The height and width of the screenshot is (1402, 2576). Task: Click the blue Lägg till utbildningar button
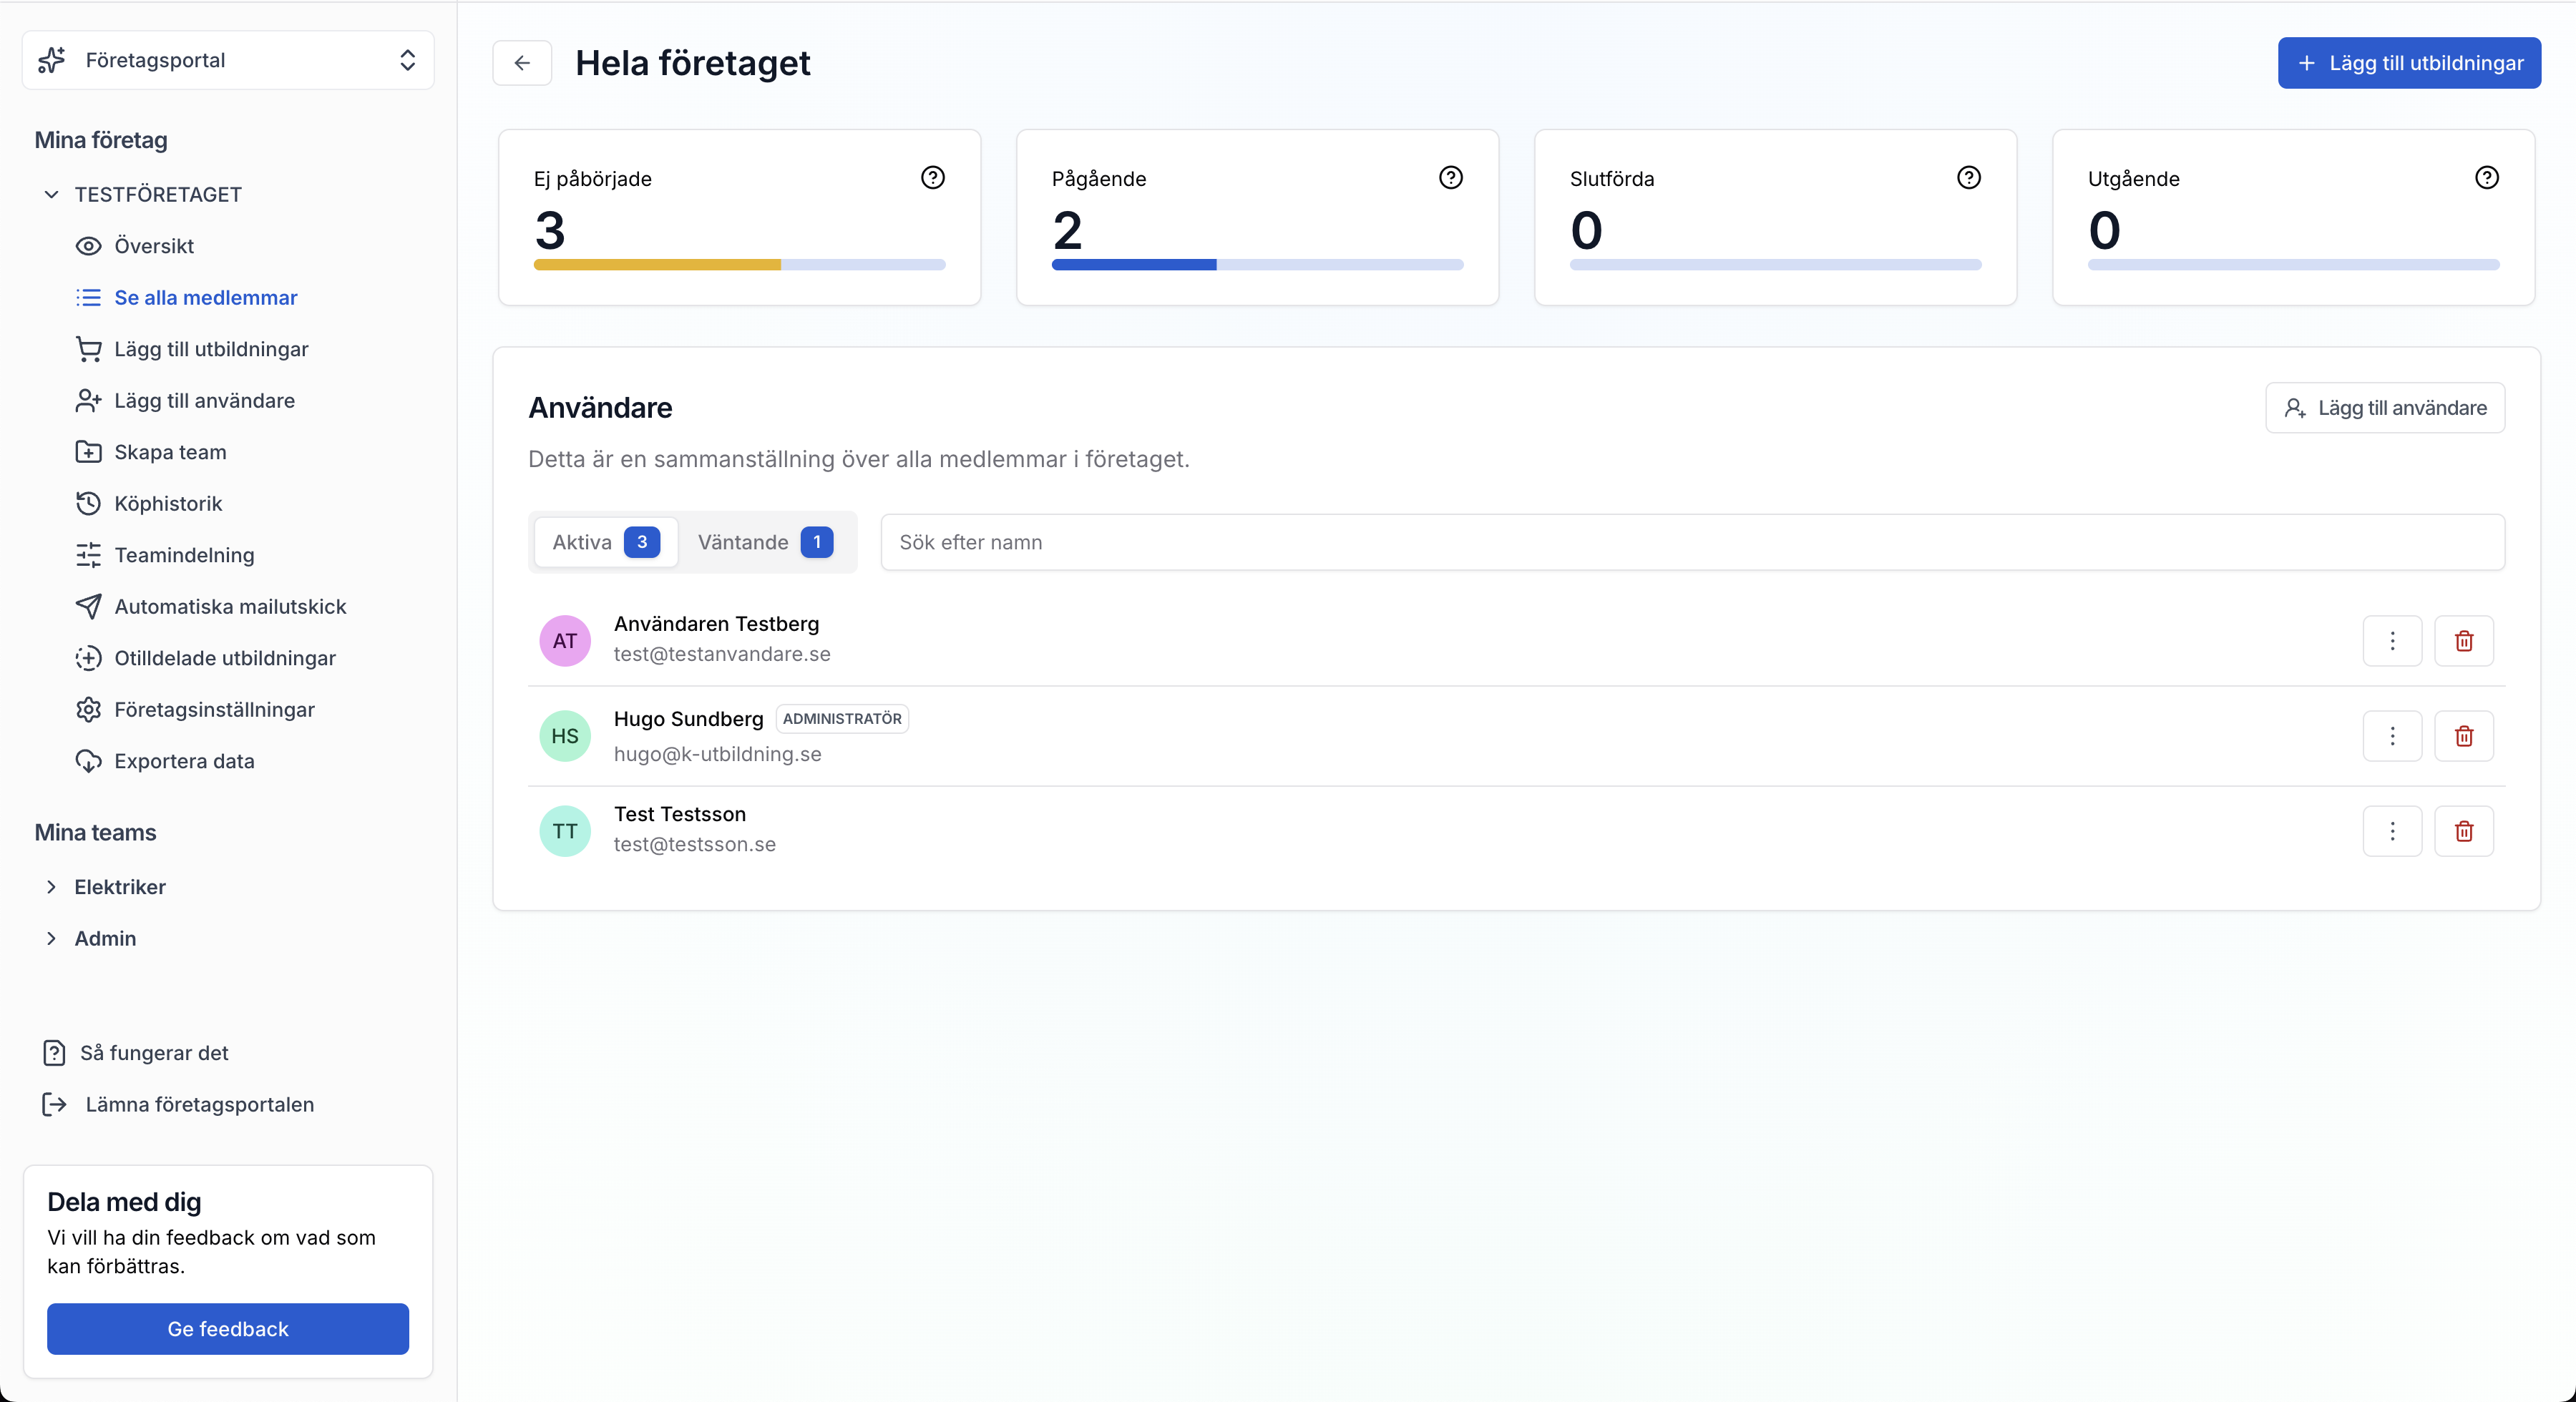coord(2408,63)
